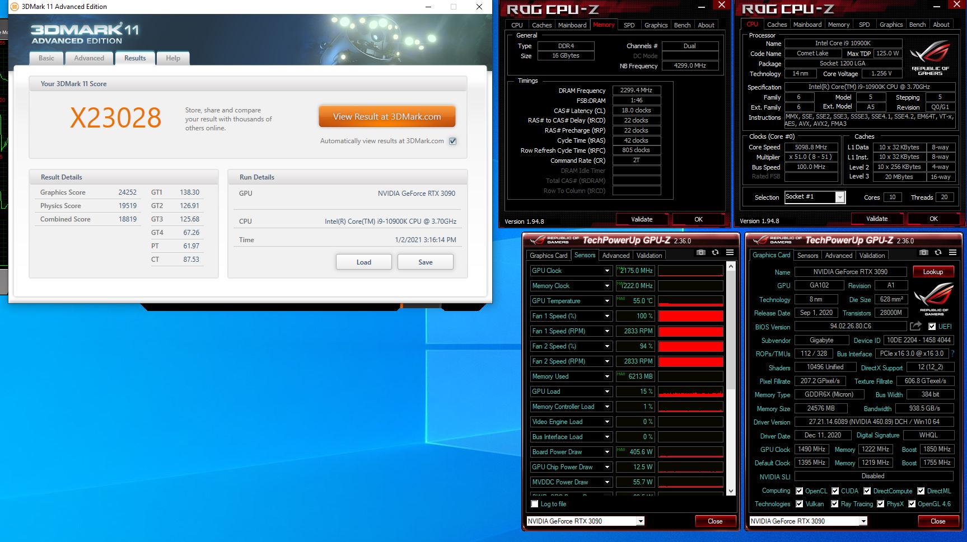Click the Republic of Gamers logo in CPU-Z CPU window

930,58
